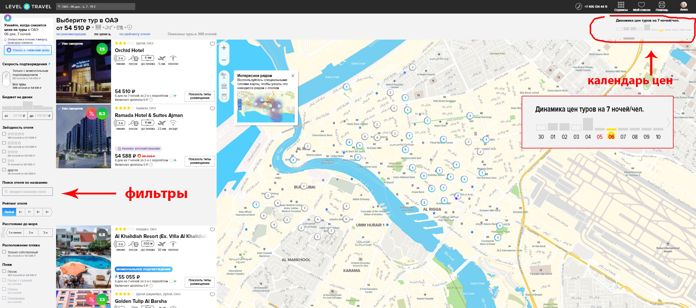Click the price-drop bell icon at top left
Image resolution: width=696 pixels, height=308 pixels.
click(8, 18)
